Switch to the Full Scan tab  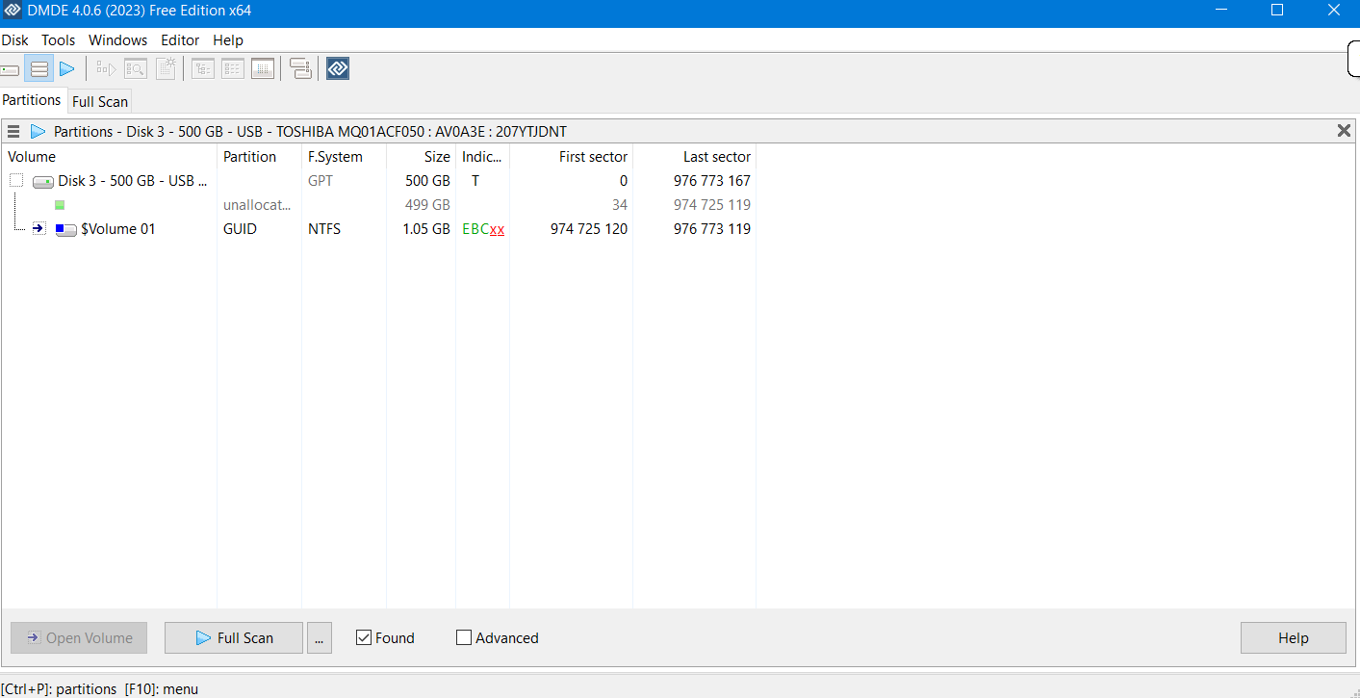pyautogui.click(x=100, y=101)
